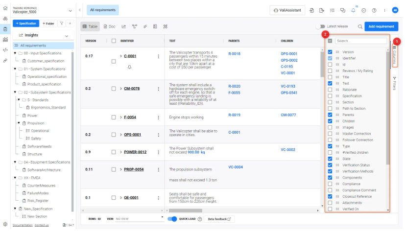The image size is (405, 234).
Task: Open the Filters side panel tab
Action: click(x=394, y=83)
